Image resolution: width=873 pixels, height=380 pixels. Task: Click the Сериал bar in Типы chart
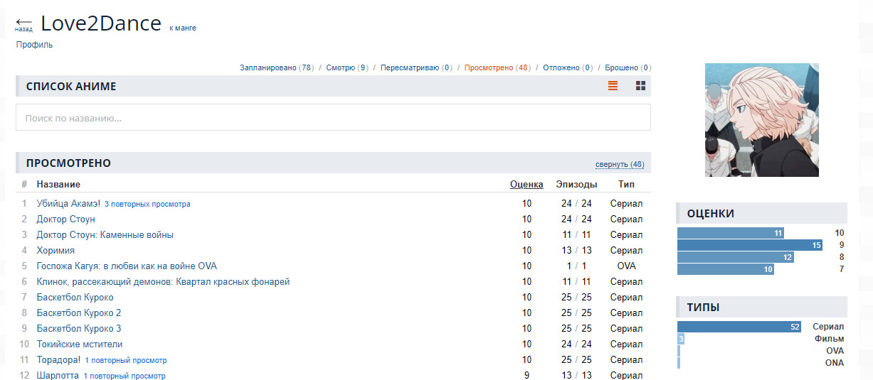click(739, 327)
